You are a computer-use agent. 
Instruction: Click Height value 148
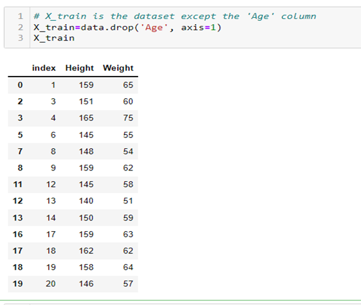point(86,151)
